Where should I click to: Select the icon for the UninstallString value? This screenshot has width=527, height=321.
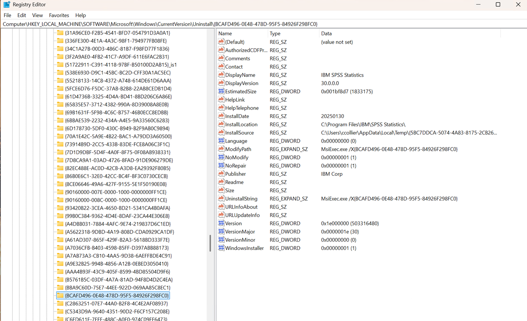tap(221, 199)
